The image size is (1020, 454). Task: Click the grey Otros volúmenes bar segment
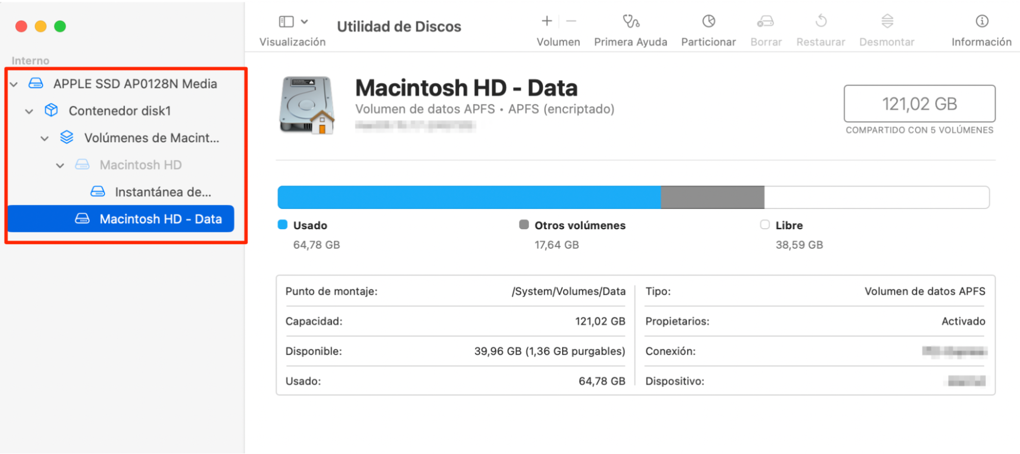(712, 197)
